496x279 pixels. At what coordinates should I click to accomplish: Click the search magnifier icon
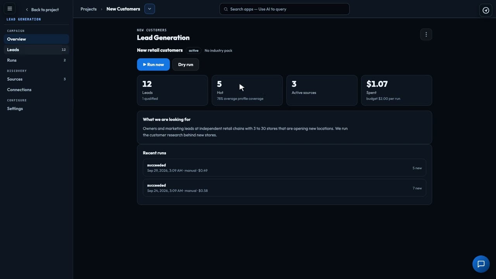click(226, 9)
